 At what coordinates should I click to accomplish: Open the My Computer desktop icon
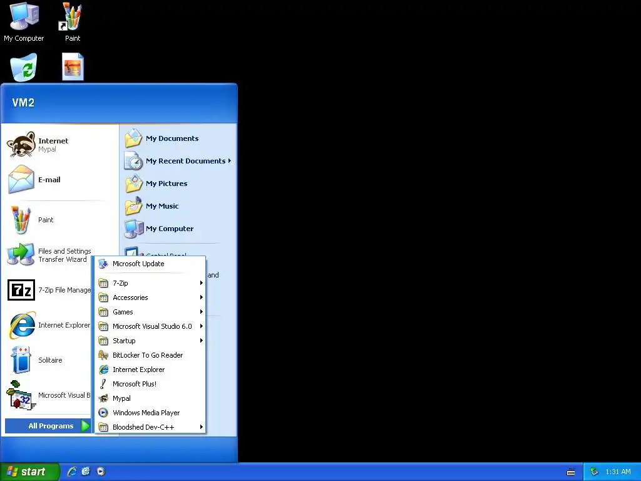[x=24, y=22]
